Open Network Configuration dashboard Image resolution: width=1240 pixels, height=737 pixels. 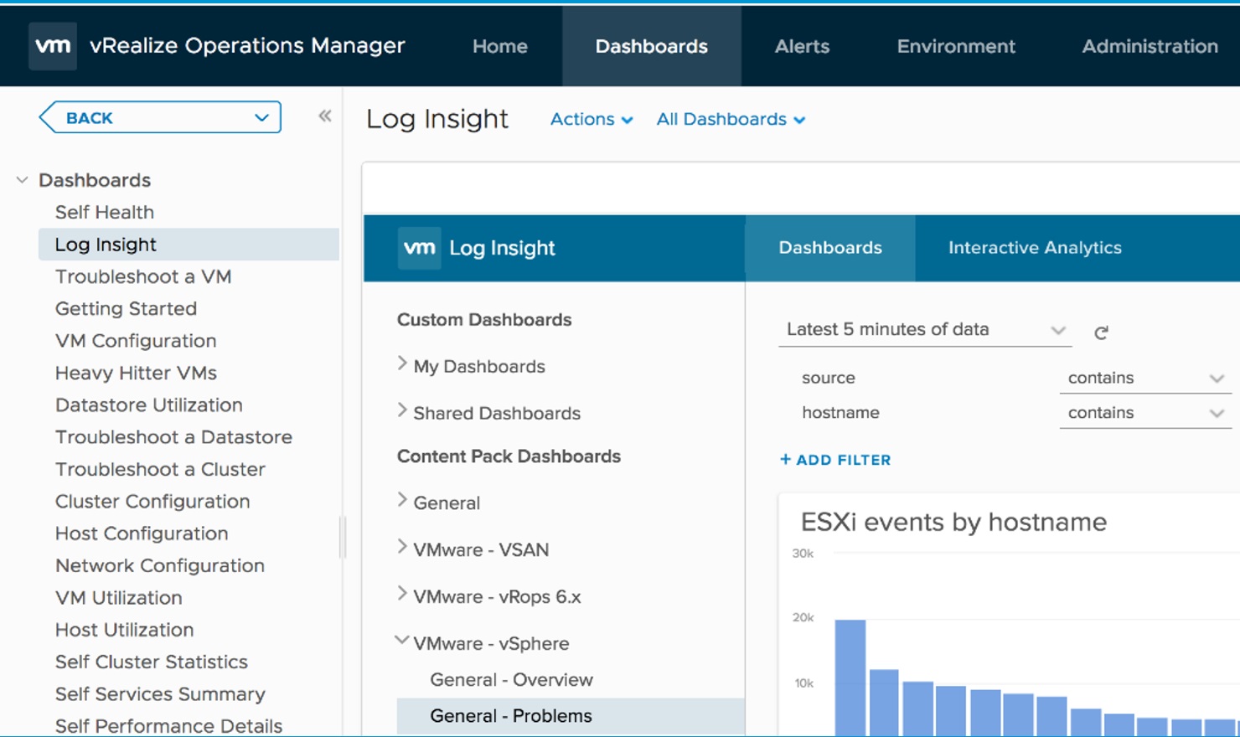point(160,566)
